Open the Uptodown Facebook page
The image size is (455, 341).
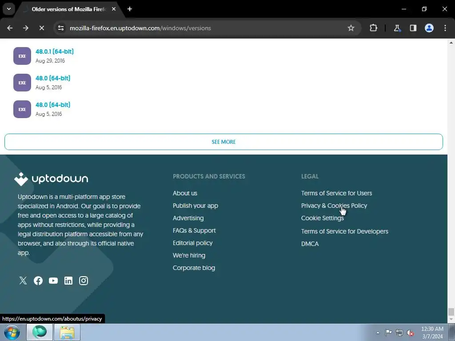click(38, 281)
